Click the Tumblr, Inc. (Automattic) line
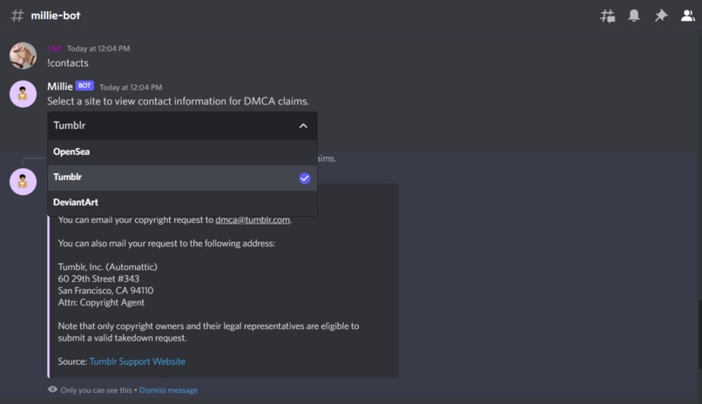 (x=107, y=267)
